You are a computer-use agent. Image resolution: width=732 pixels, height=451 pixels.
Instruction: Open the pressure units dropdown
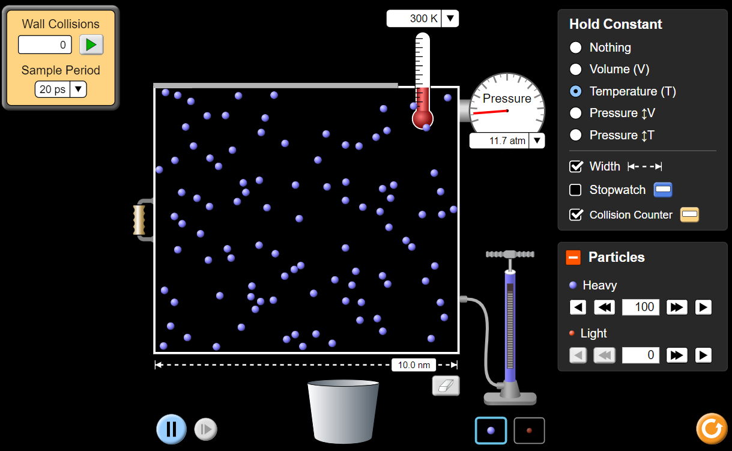tap(537, 141)
